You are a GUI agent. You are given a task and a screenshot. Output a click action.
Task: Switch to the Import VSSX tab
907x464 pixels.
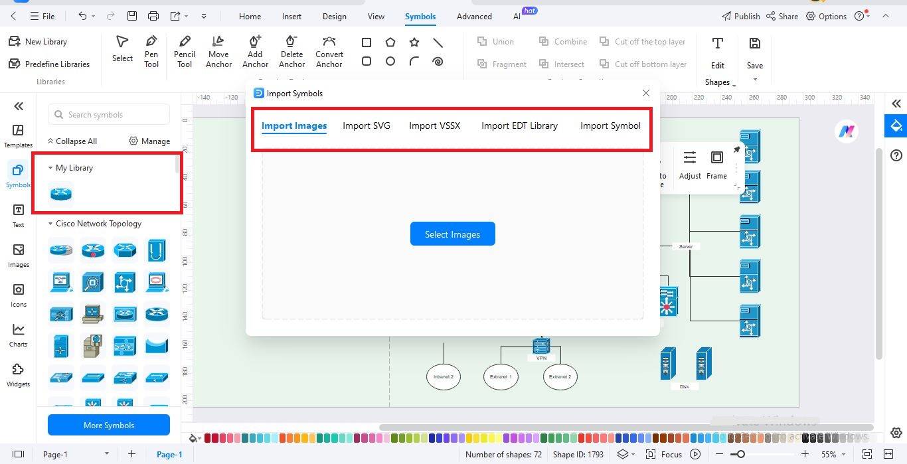[x=434, y=125]
